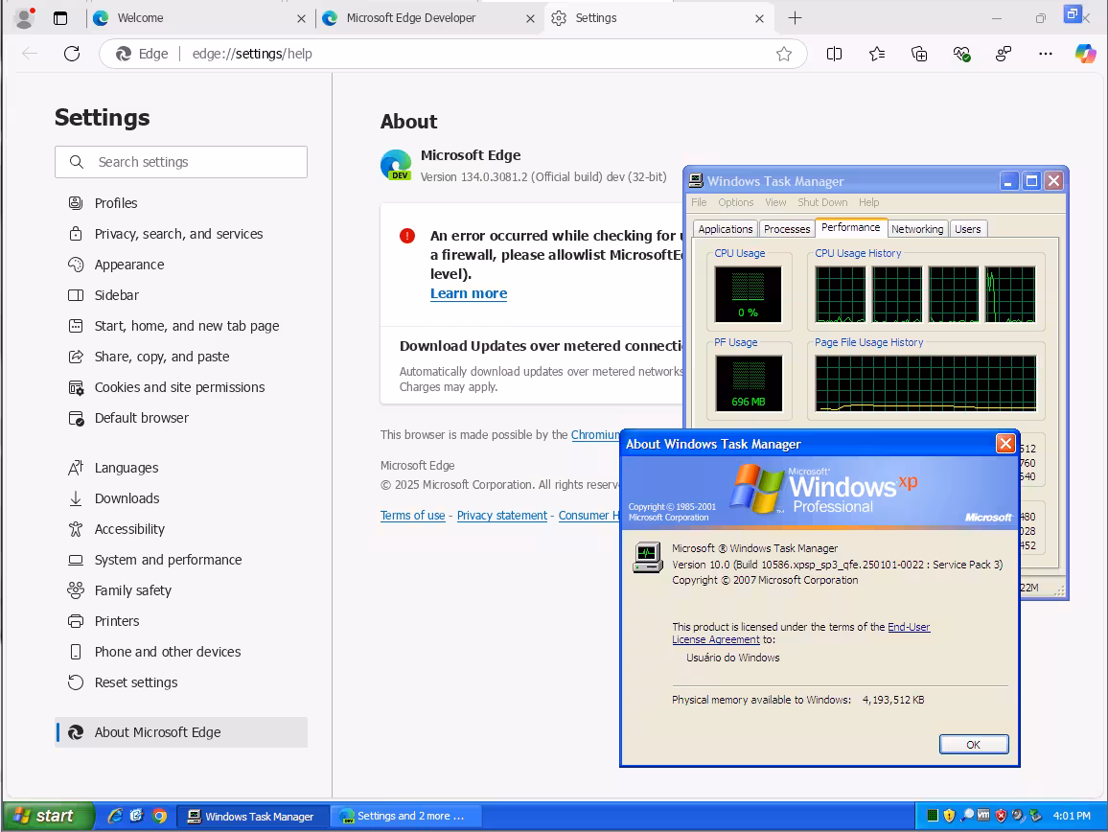This screenshot has width=1108, height=832.
Task: Open Task Manager Shut Down menu
Action: click(x=822, y=202)
